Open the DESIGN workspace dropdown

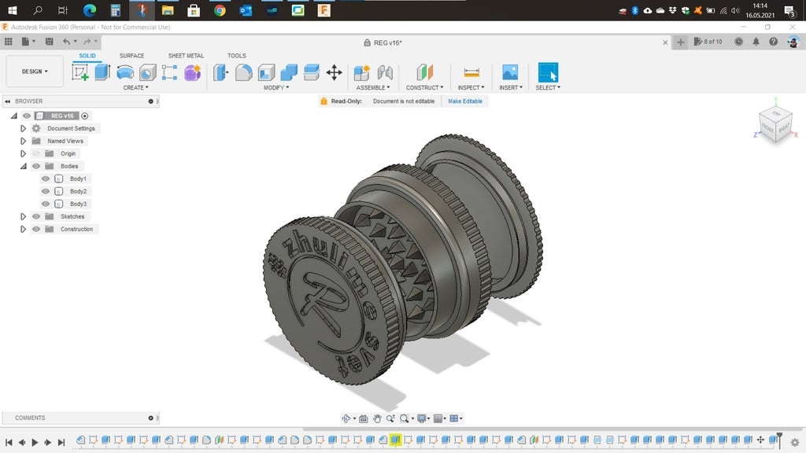[35, 72]
